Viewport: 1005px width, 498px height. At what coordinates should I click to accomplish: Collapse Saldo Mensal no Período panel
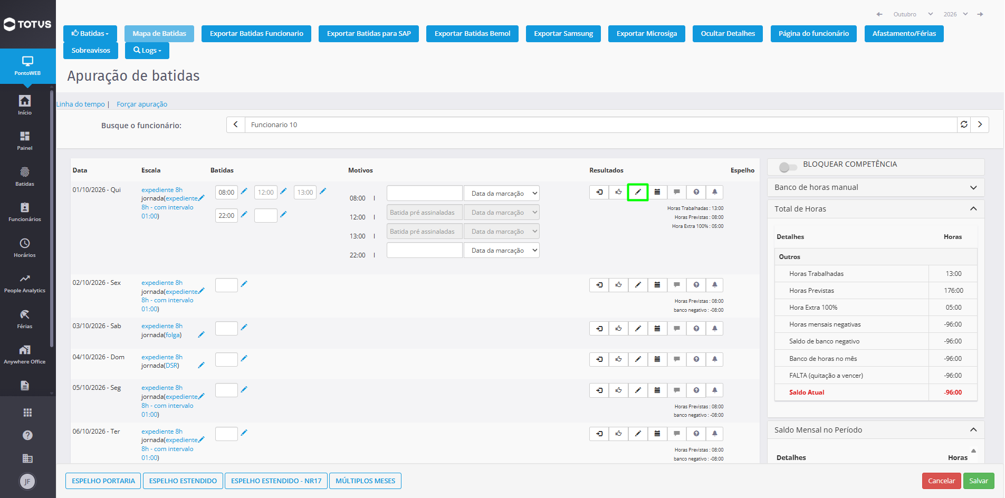point(876,430)
